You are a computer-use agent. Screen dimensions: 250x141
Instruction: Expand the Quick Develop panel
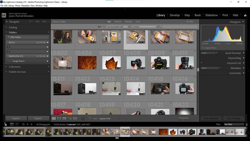point(243,53)
